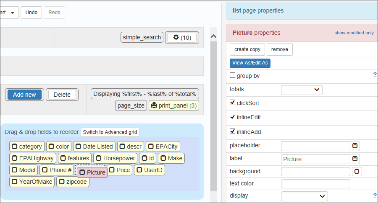
Task: Open the background color swatch picker
Action: pyautogui.click(x=357, y=172)
